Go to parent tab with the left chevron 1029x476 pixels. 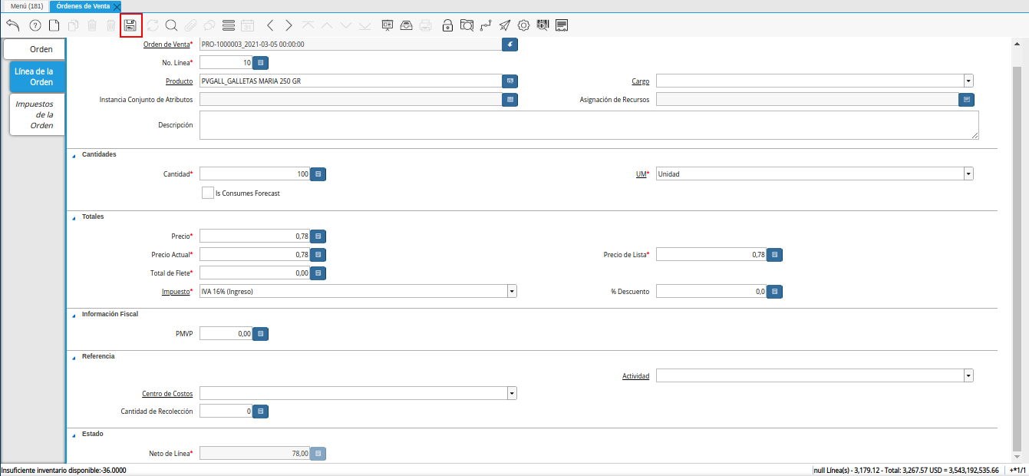point(270,25)
